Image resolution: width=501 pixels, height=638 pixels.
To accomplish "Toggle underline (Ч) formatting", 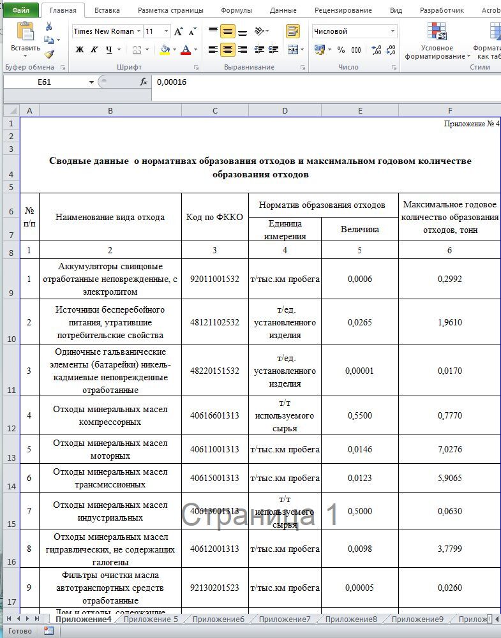I will pos(108,50).
